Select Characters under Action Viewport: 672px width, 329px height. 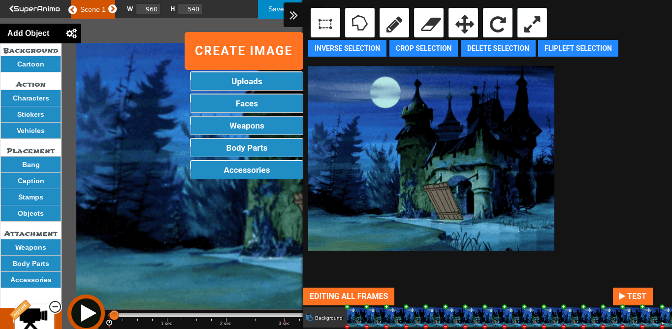(x=31, y=98)
